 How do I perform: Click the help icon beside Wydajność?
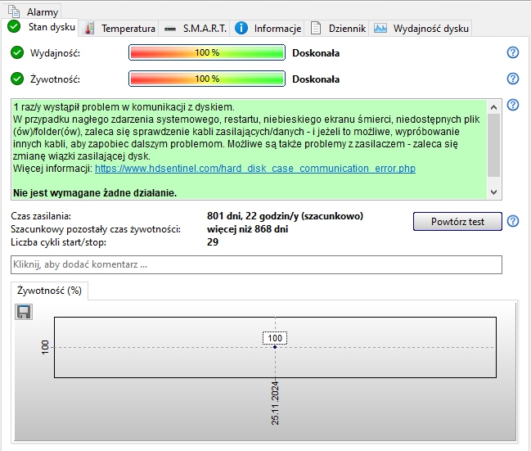[x=513, y=52]
